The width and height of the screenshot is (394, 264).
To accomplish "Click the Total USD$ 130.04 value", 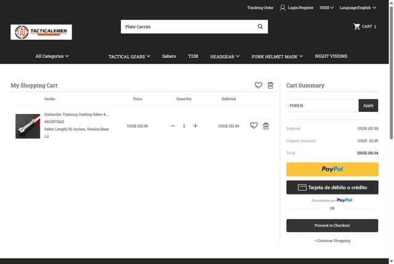I will point(368,153).
